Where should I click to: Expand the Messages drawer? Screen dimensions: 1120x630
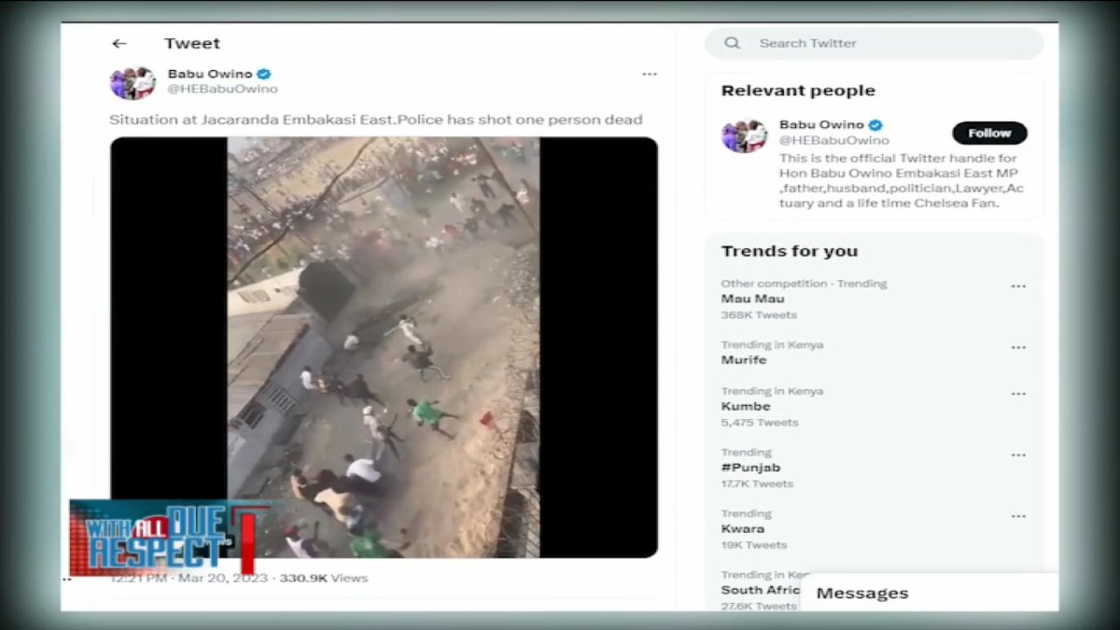coord(929,593)
